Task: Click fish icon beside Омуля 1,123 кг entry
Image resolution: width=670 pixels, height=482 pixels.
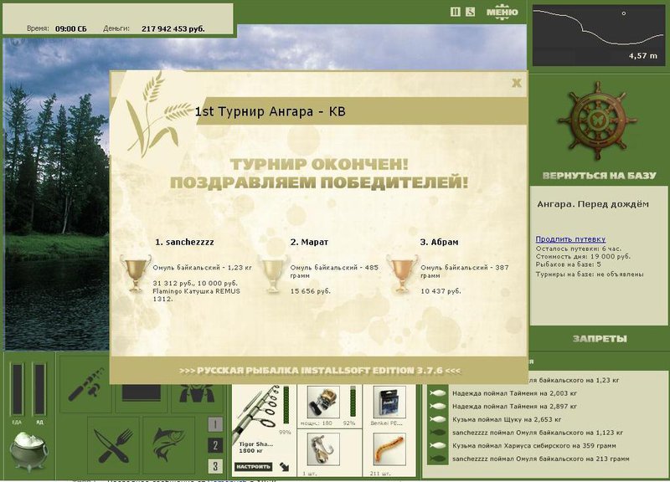Action: (437, 433)
